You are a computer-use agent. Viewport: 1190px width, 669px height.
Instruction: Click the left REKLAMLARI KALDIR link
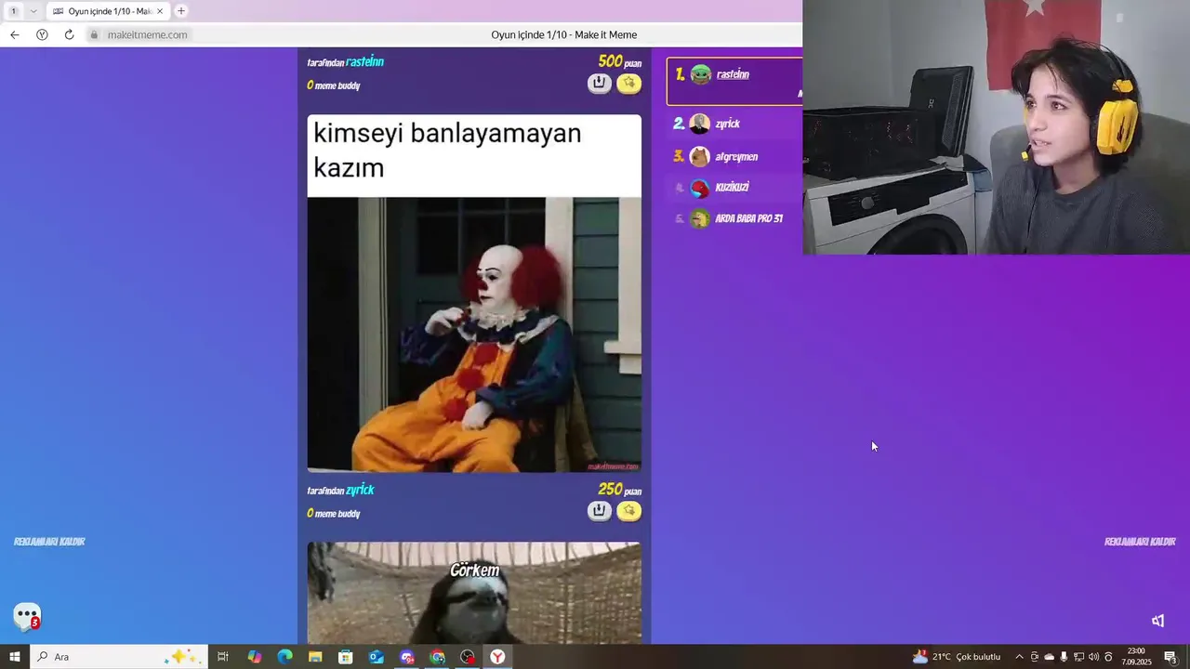point(49,542)
